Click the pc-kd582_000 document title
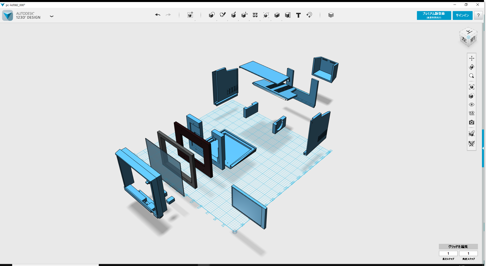This screenshot has height=266, width=486. pos(16,5)
